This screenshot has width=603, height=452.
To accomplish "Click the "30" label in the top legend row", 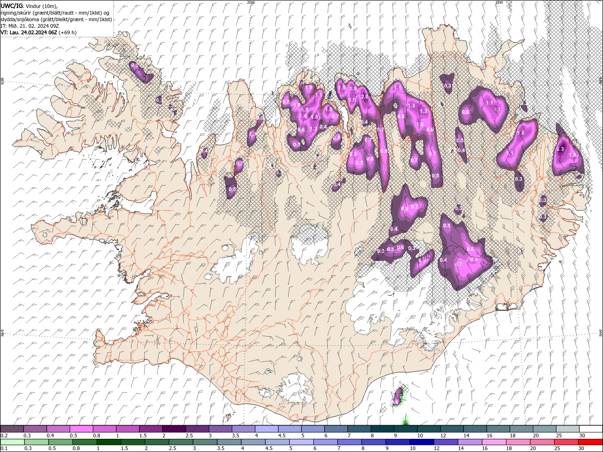I will click(583, 435).
